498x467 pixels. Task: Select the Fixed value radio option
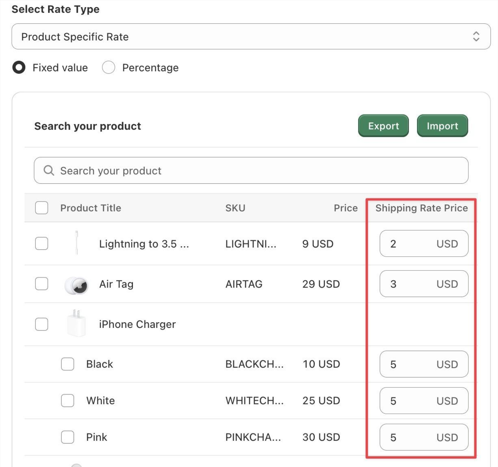(x=19, y=67)
